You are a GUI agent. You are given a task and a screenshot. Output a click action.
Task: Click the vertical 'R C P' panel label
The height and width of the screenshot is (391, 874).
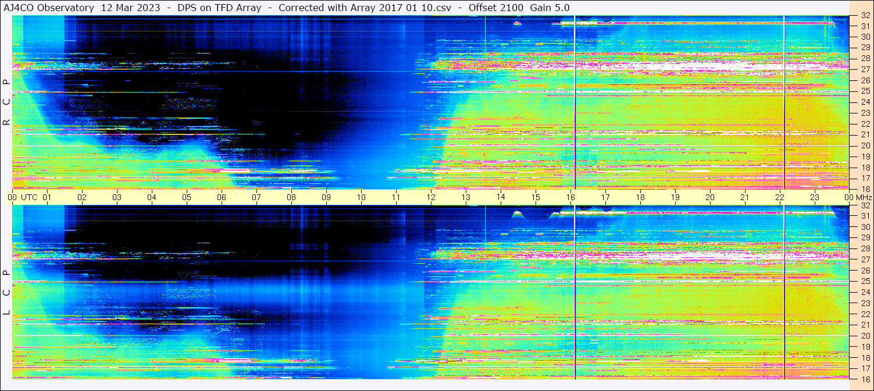6,102
